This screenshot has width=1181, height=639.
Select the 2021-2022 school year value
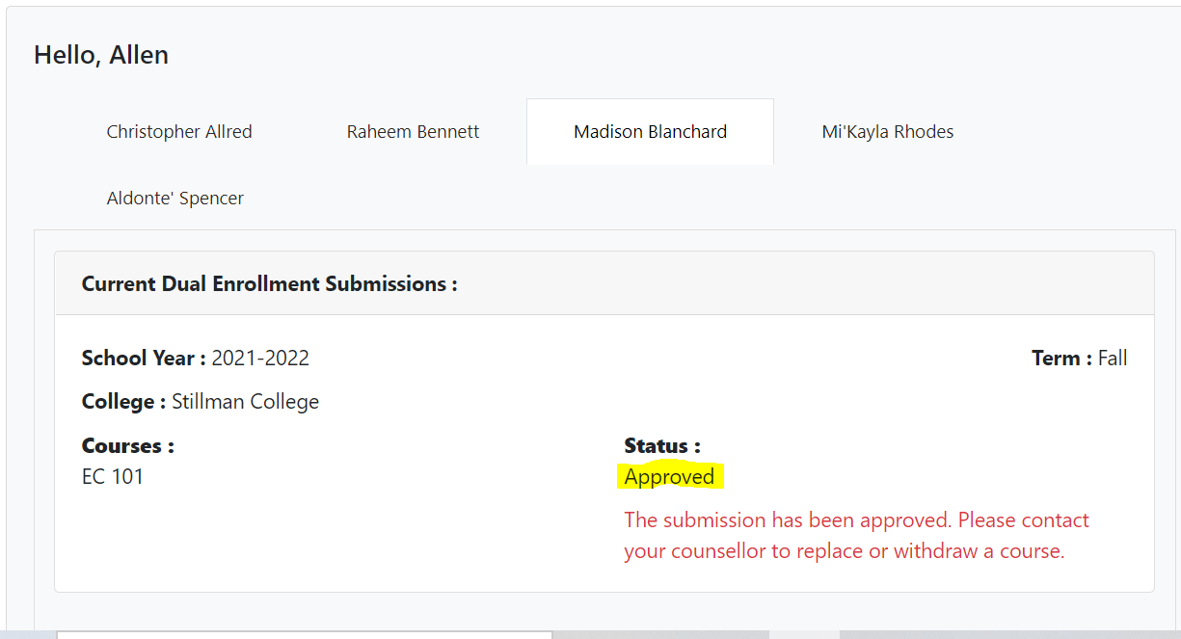pos(260,359)
